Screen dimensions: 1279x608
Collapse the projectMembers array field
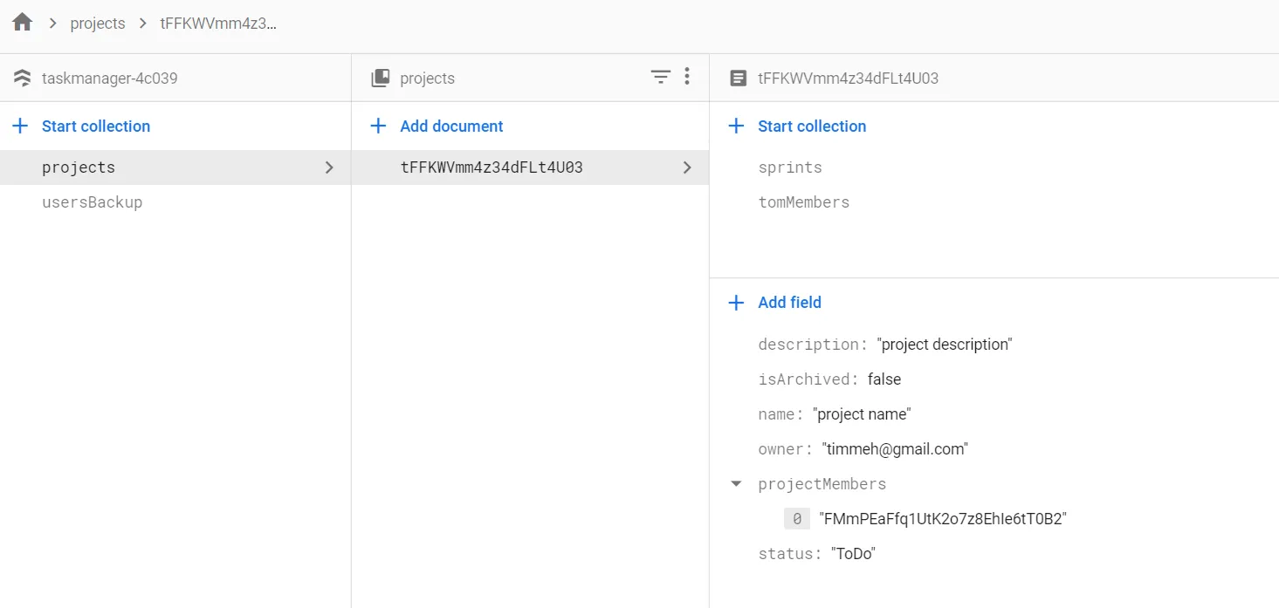(736, 483)
